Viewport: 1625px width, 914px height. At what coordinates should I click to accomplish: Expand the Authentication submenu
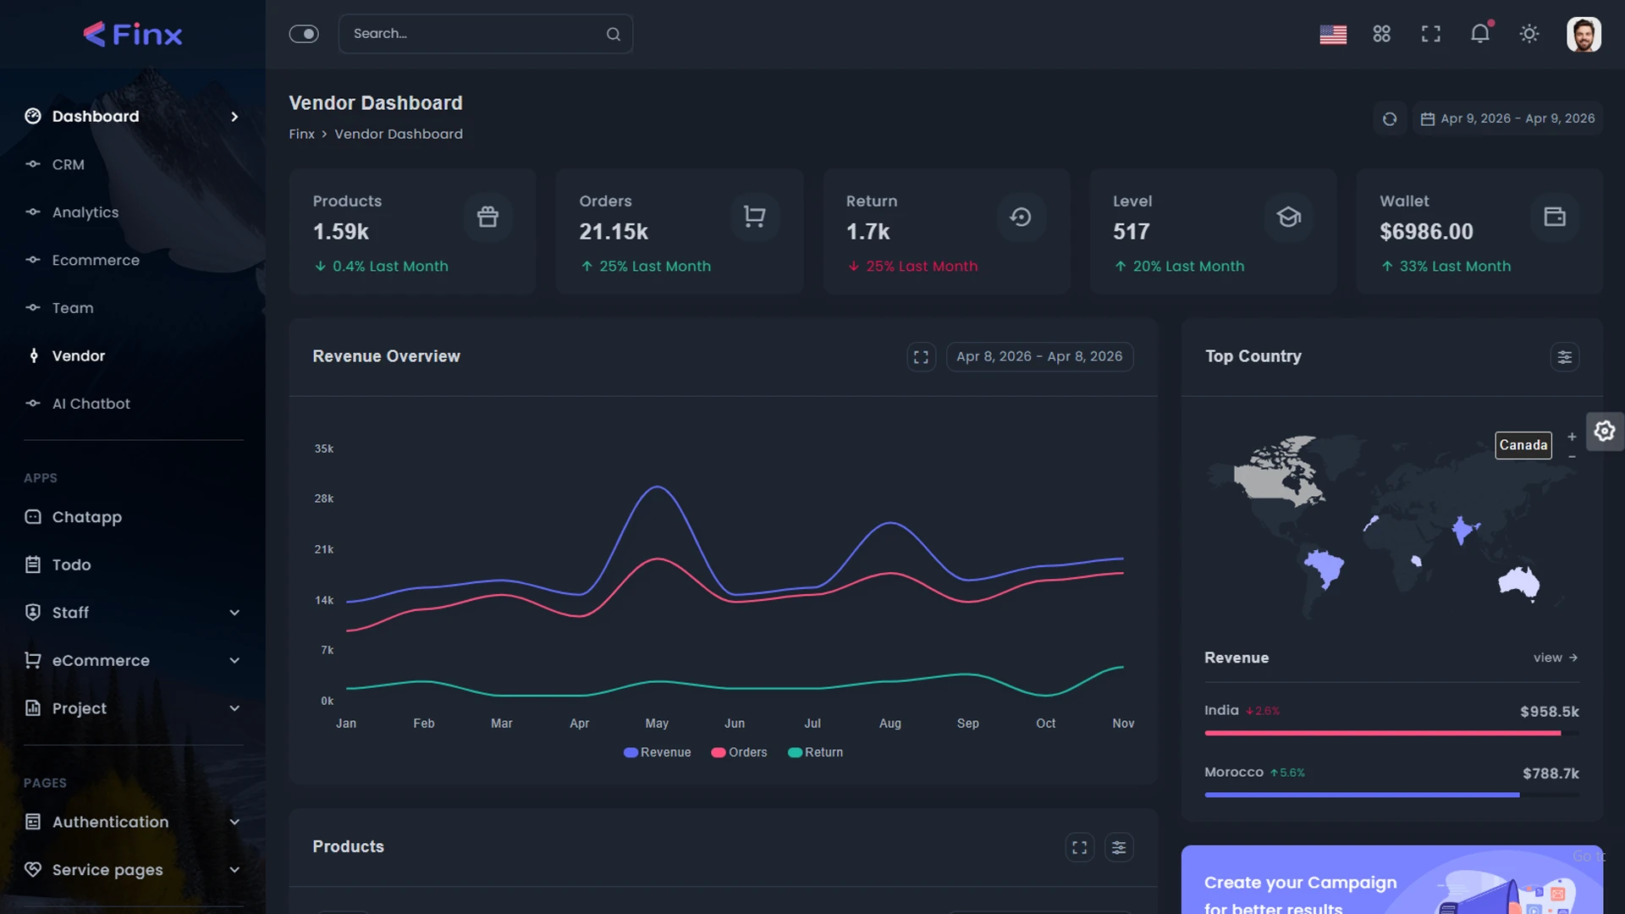tap(133, 822)
